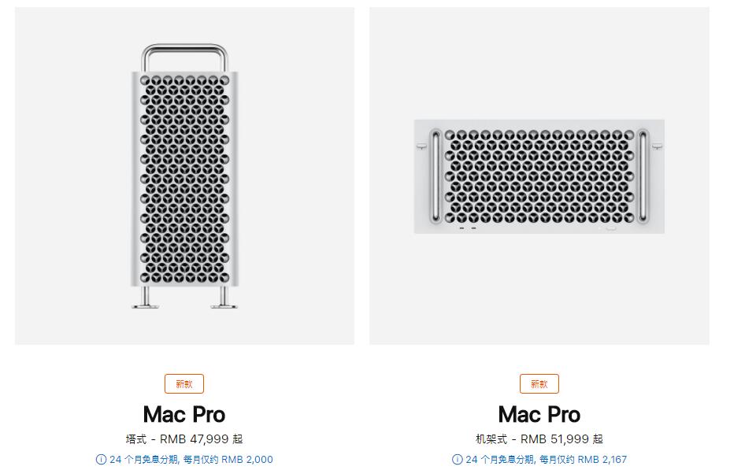The width and height of the screenshot is (745, 470).
Task: Click the right foot of the tower Mac Pro
Action: pyautogui.click(x=222, y=298)
